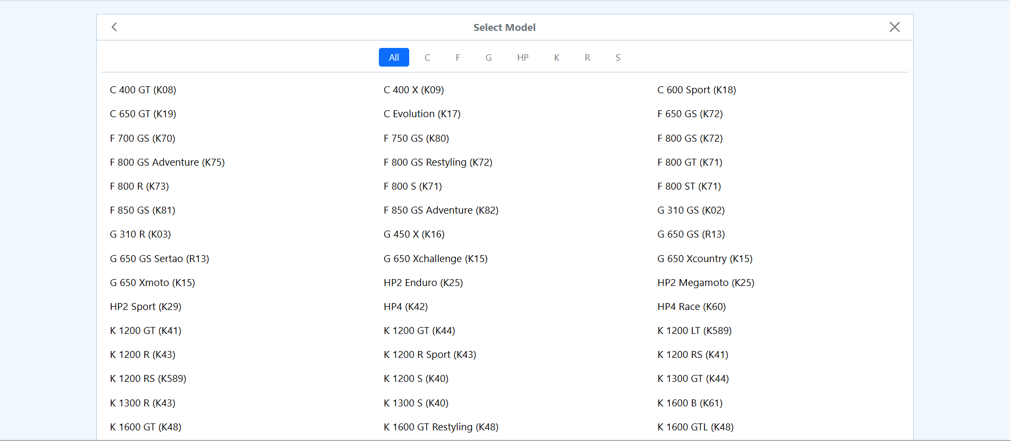Select HP2 Sport (K29)
The width and height of the screenshot is (1011, 441).
click(146, 307)
